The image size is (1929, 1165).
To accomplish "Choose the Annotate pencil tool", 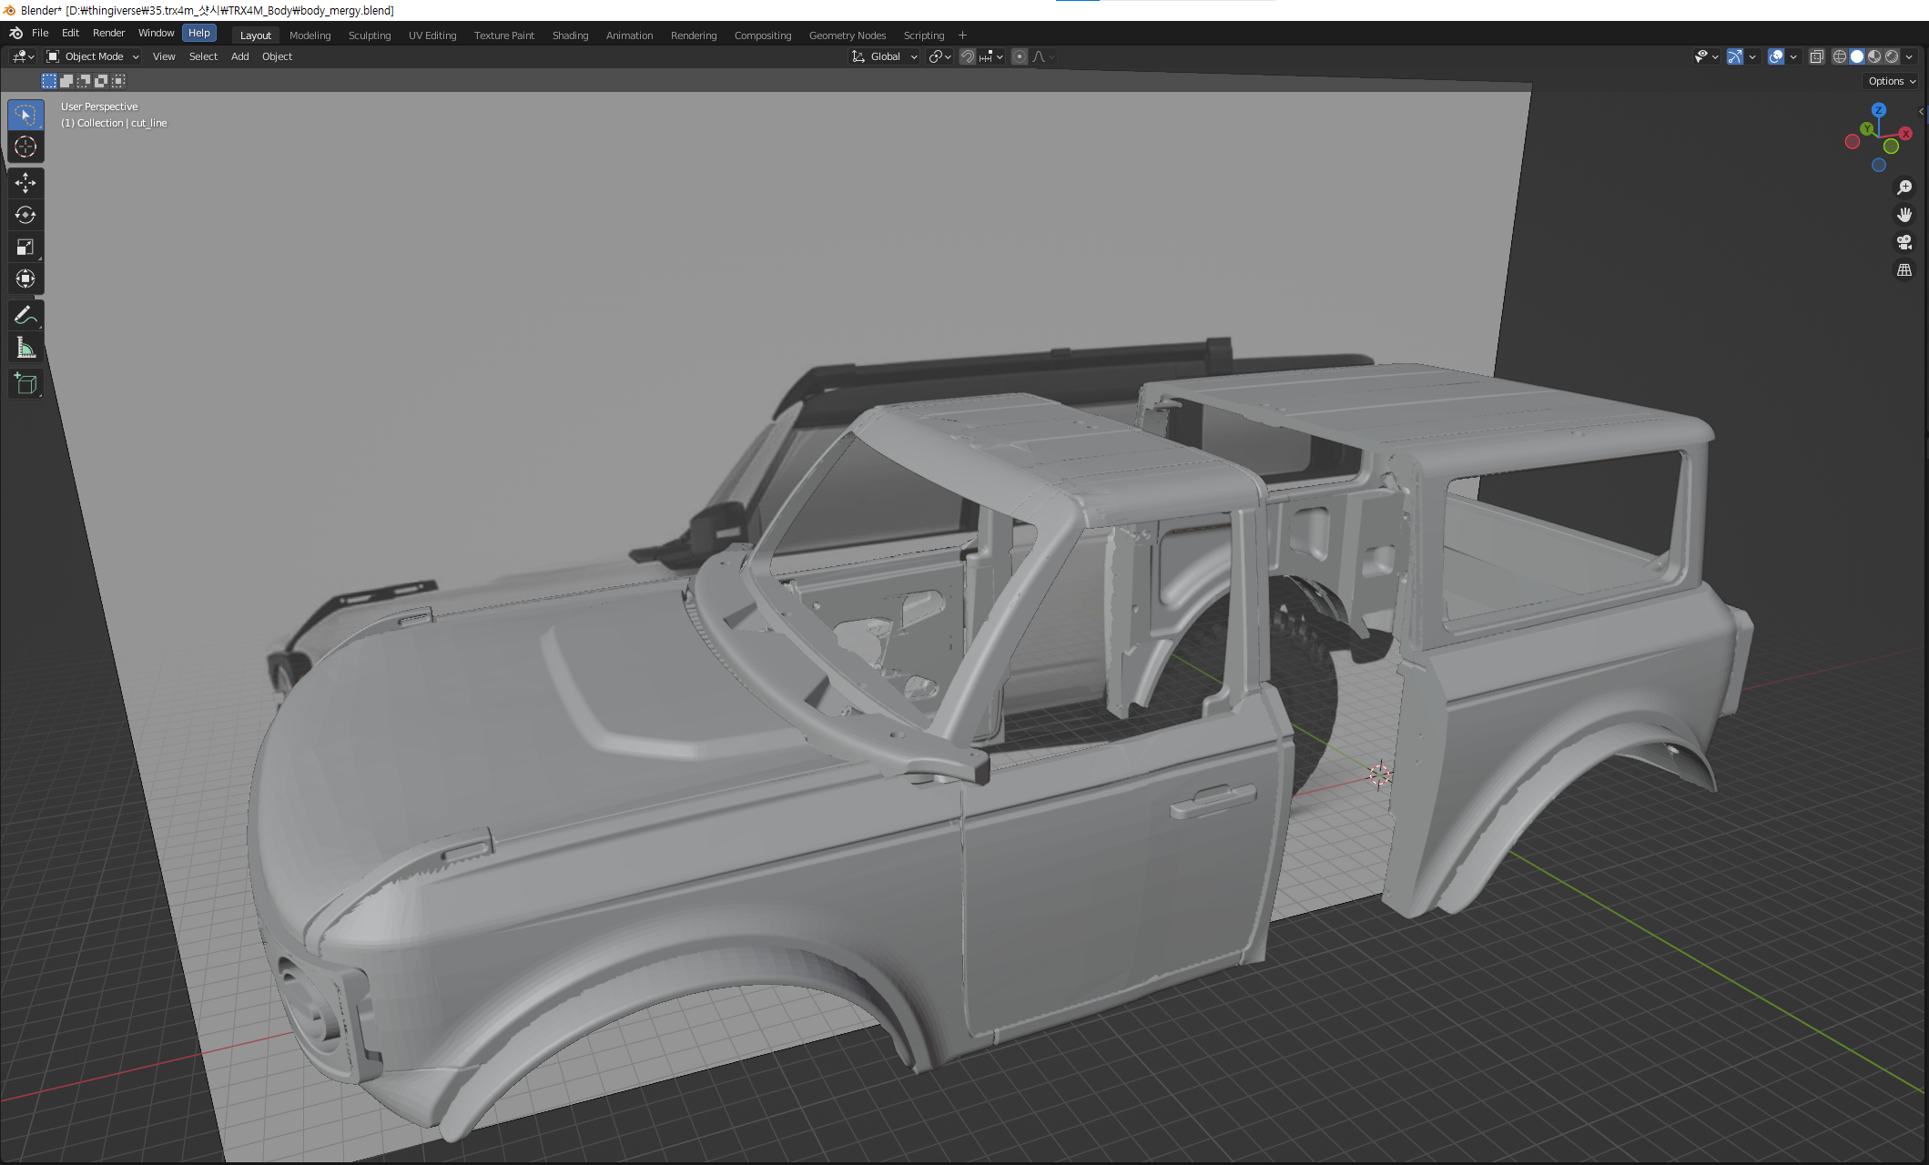I will point(25,316).
